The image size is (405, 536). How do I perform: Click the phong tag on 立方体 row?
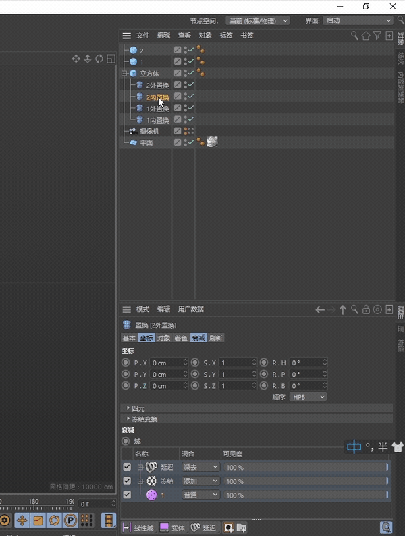201,73
